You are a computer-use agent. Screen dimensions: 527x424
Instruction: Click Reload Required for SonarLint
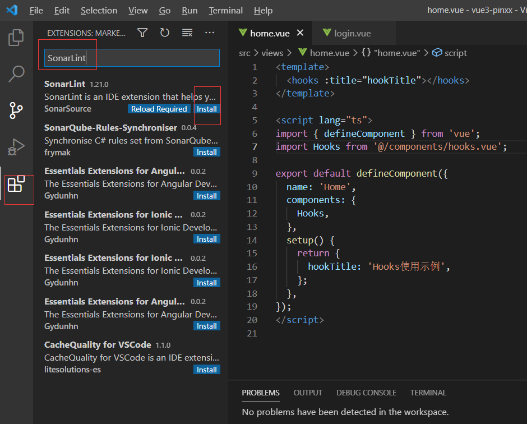tap(159, 109)
